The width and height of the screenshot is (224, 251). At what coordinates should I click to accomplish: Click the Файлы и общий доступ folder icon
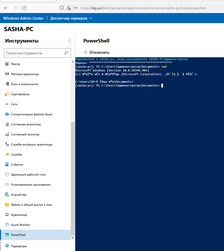coord(7,205)
